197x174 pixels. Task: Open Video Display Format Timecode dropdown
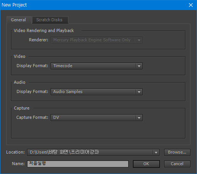(x=97, y=66)
